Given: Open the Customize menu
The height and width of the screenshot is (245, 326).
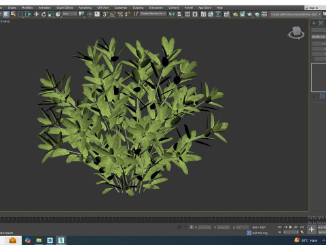Looking at the screenshot, I should pyautogui.click(x=121, y=7).
